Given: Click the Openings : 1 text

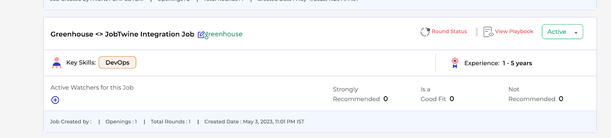Looking at the screenshot, I should click(x=121, y=122).
